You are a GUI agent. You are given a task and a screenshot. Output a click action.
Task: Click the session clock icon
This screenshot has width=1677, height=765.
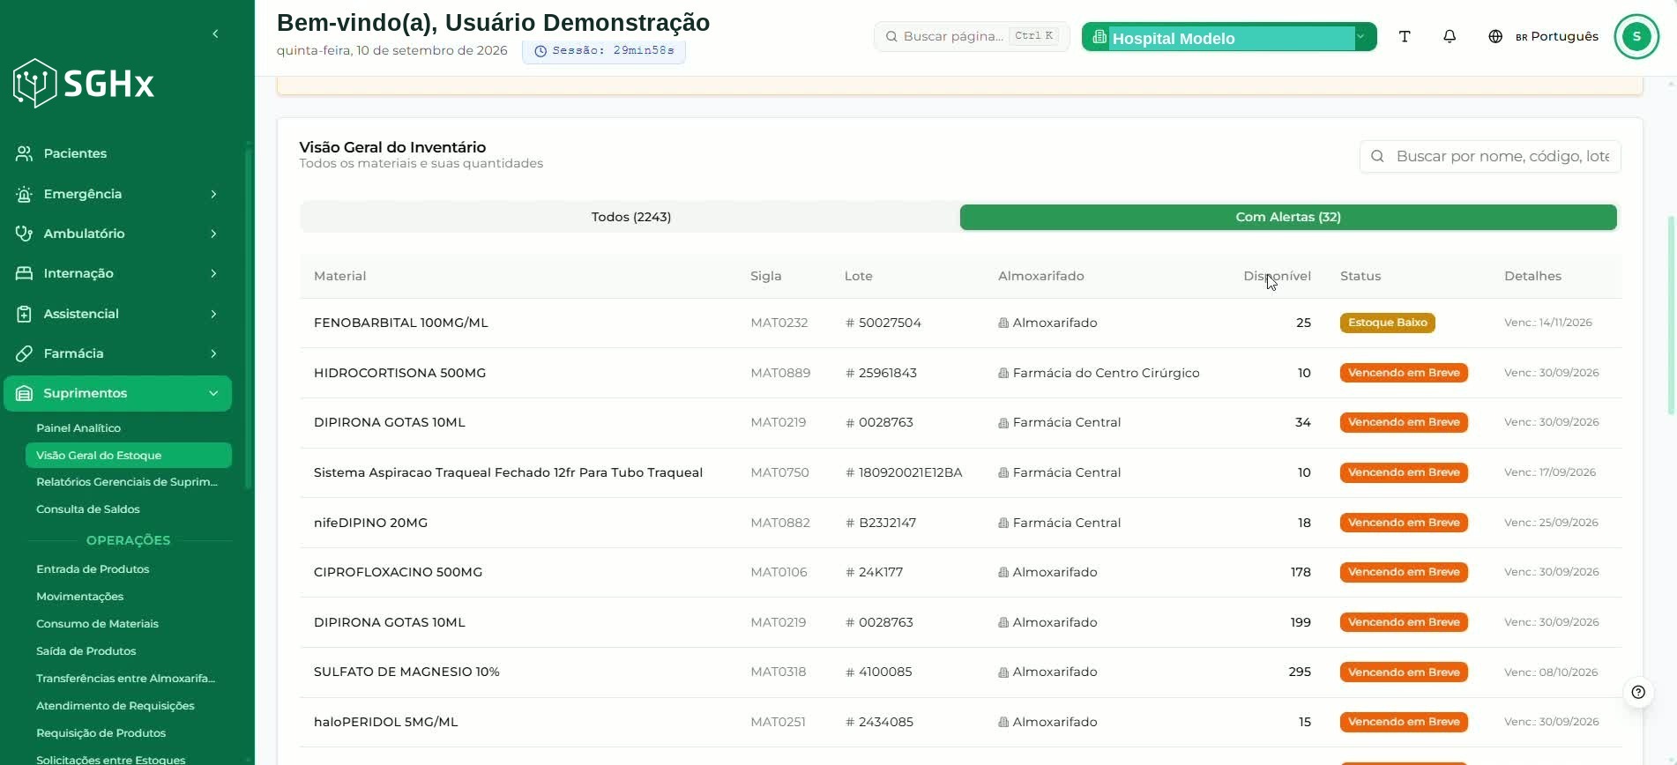coord(540,51)
